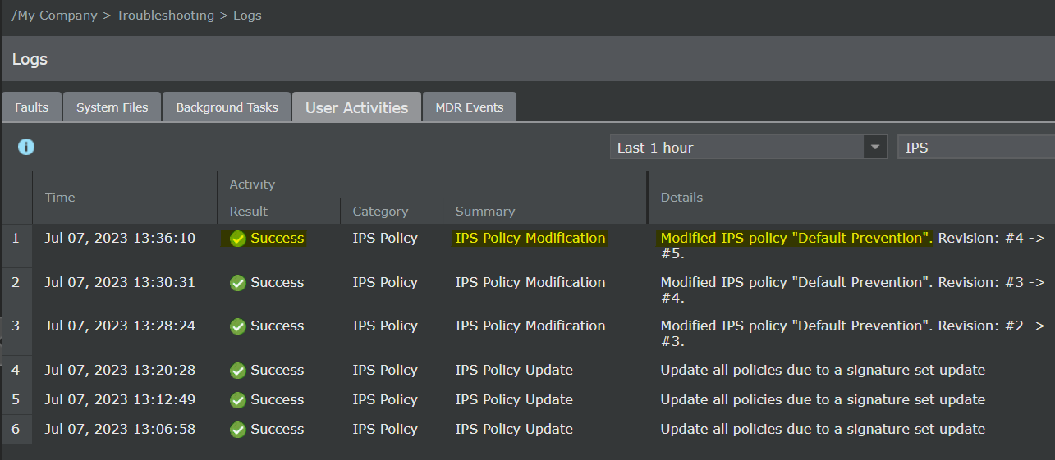
Task: Click the Logs page title
Action: 30,59
